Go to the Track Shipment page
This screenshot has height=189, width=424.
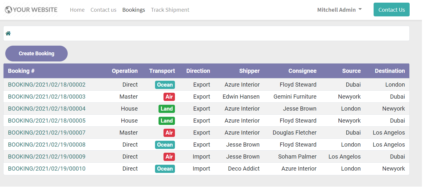coord(170,10)
